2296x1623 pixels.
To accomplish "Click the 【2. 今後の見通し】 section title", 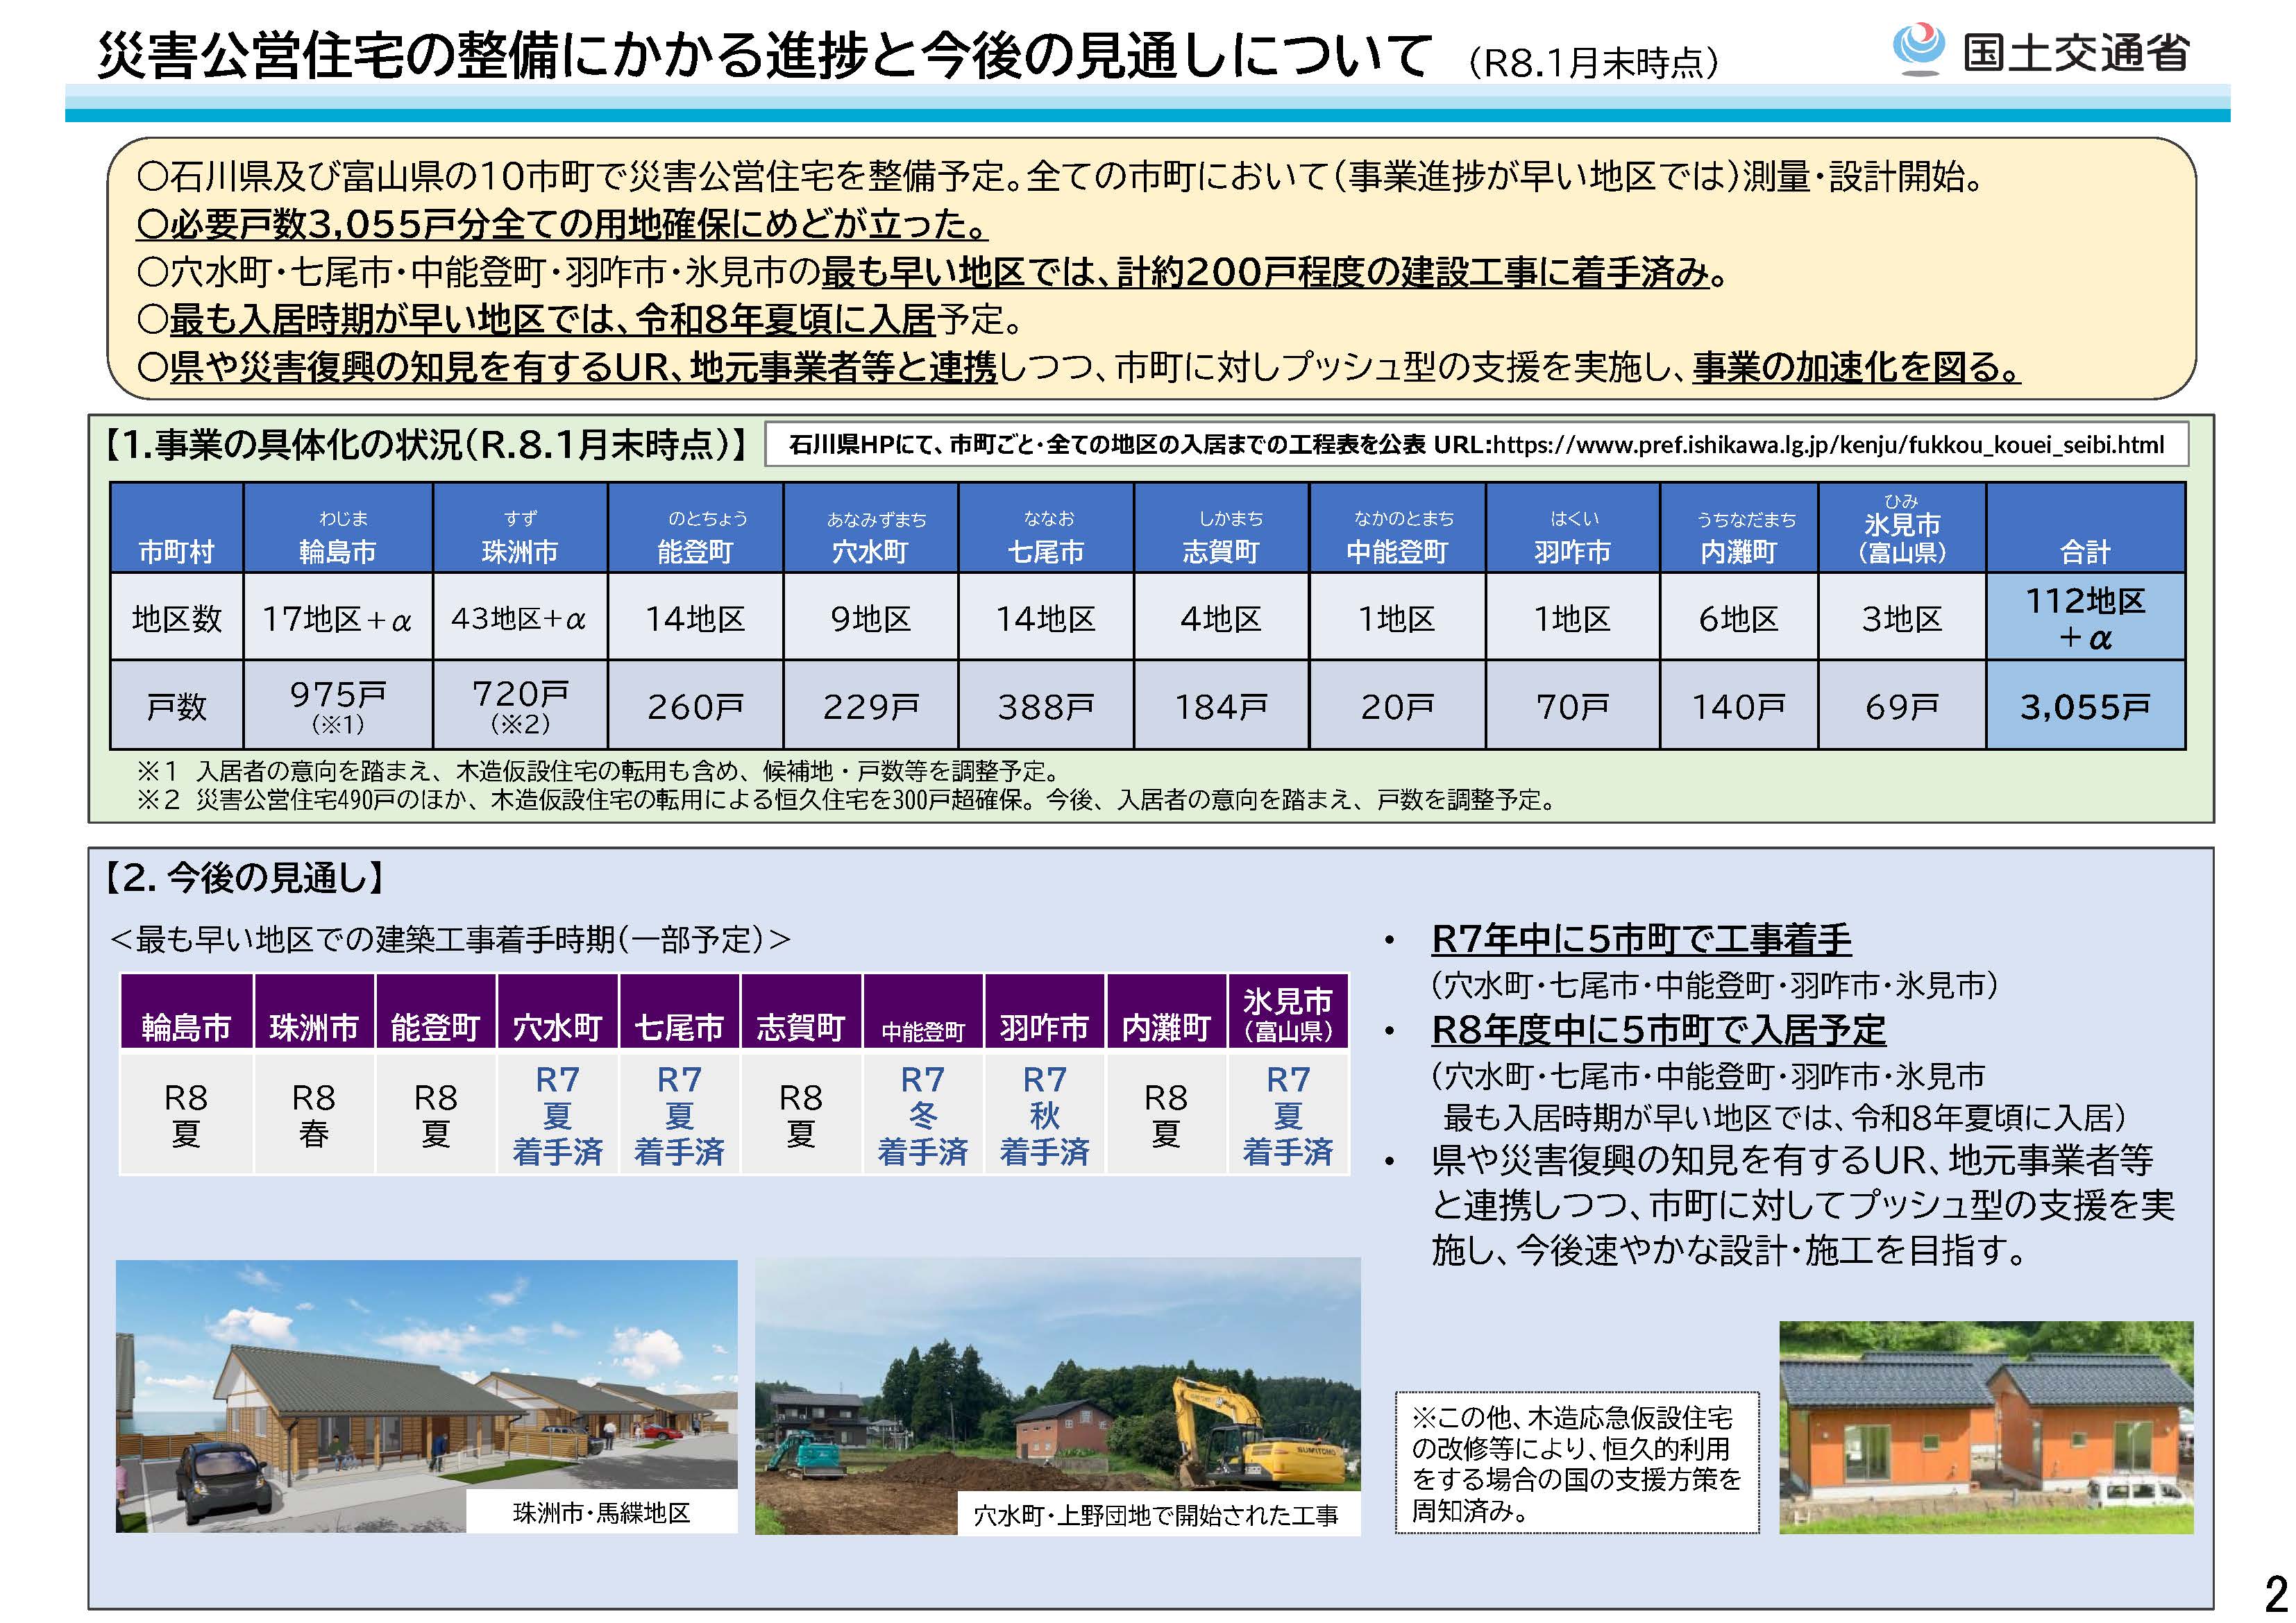I will [244, 878].
